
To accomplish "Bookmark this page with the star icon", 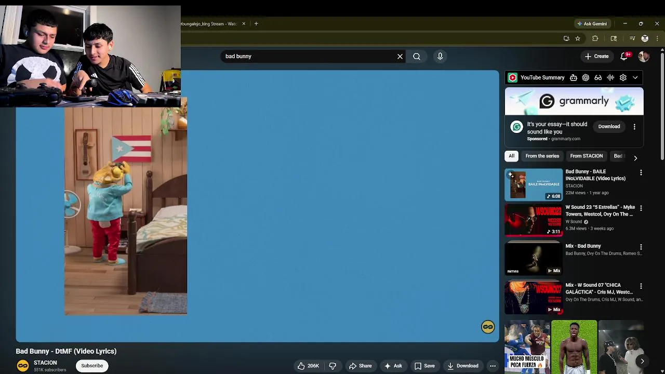I will click(578, 38).
